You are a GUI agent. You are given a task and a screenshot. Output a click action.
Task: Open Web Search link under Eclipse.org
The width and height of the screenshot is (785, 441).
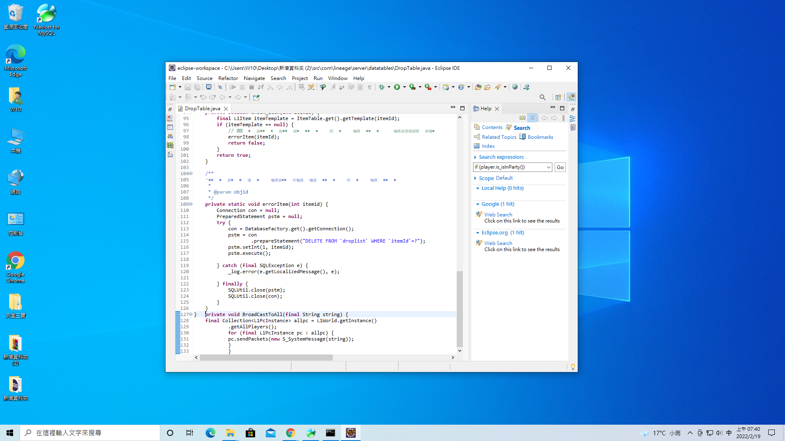pos(498,243)
